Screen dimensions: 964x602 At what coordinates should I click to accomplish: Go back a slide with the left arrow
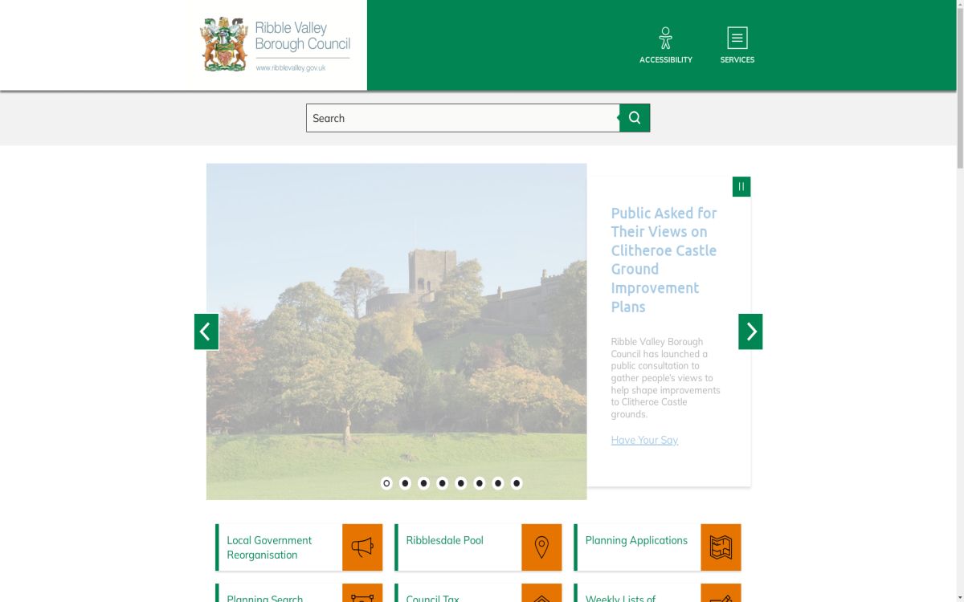206,331
